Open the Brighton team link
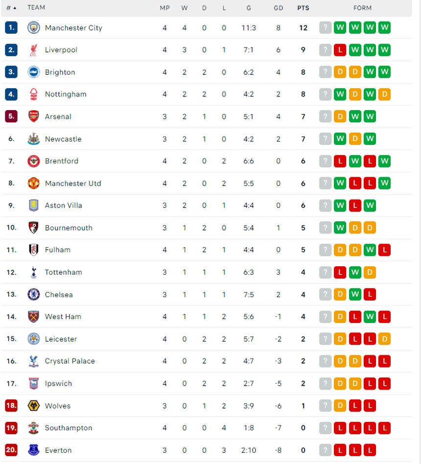Image resolution: width=421 pixels, height=464 pixels. 60,72
